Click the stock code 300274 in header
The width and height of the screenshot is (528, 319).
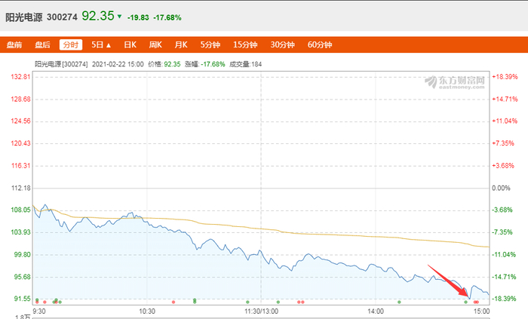pos(62,17)
